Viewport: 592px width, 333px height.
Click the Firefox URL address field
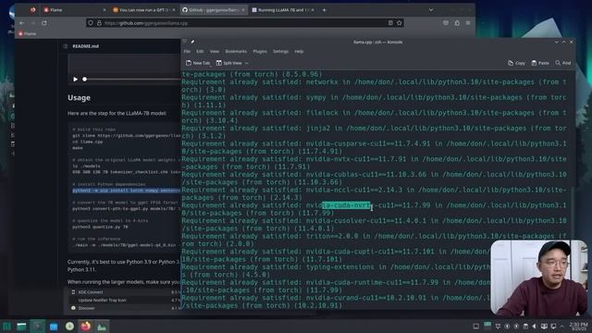(x=245, y=23)
